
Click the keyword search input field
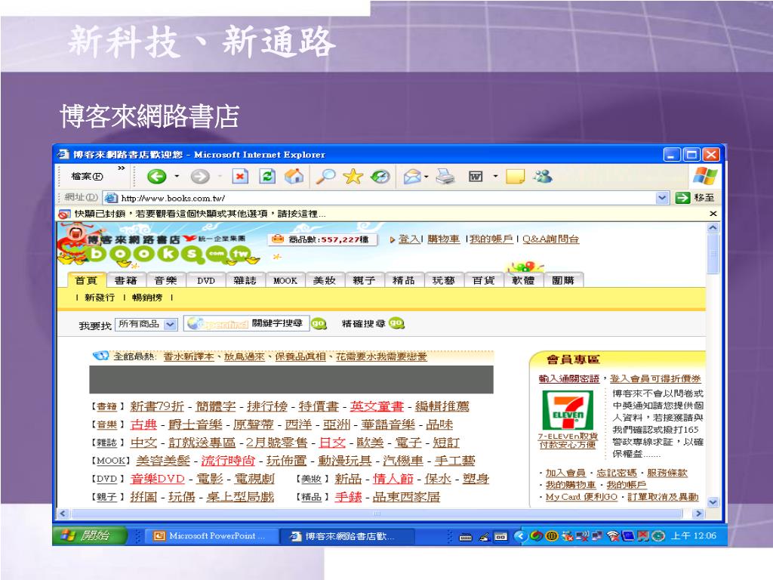pos(247,323)
